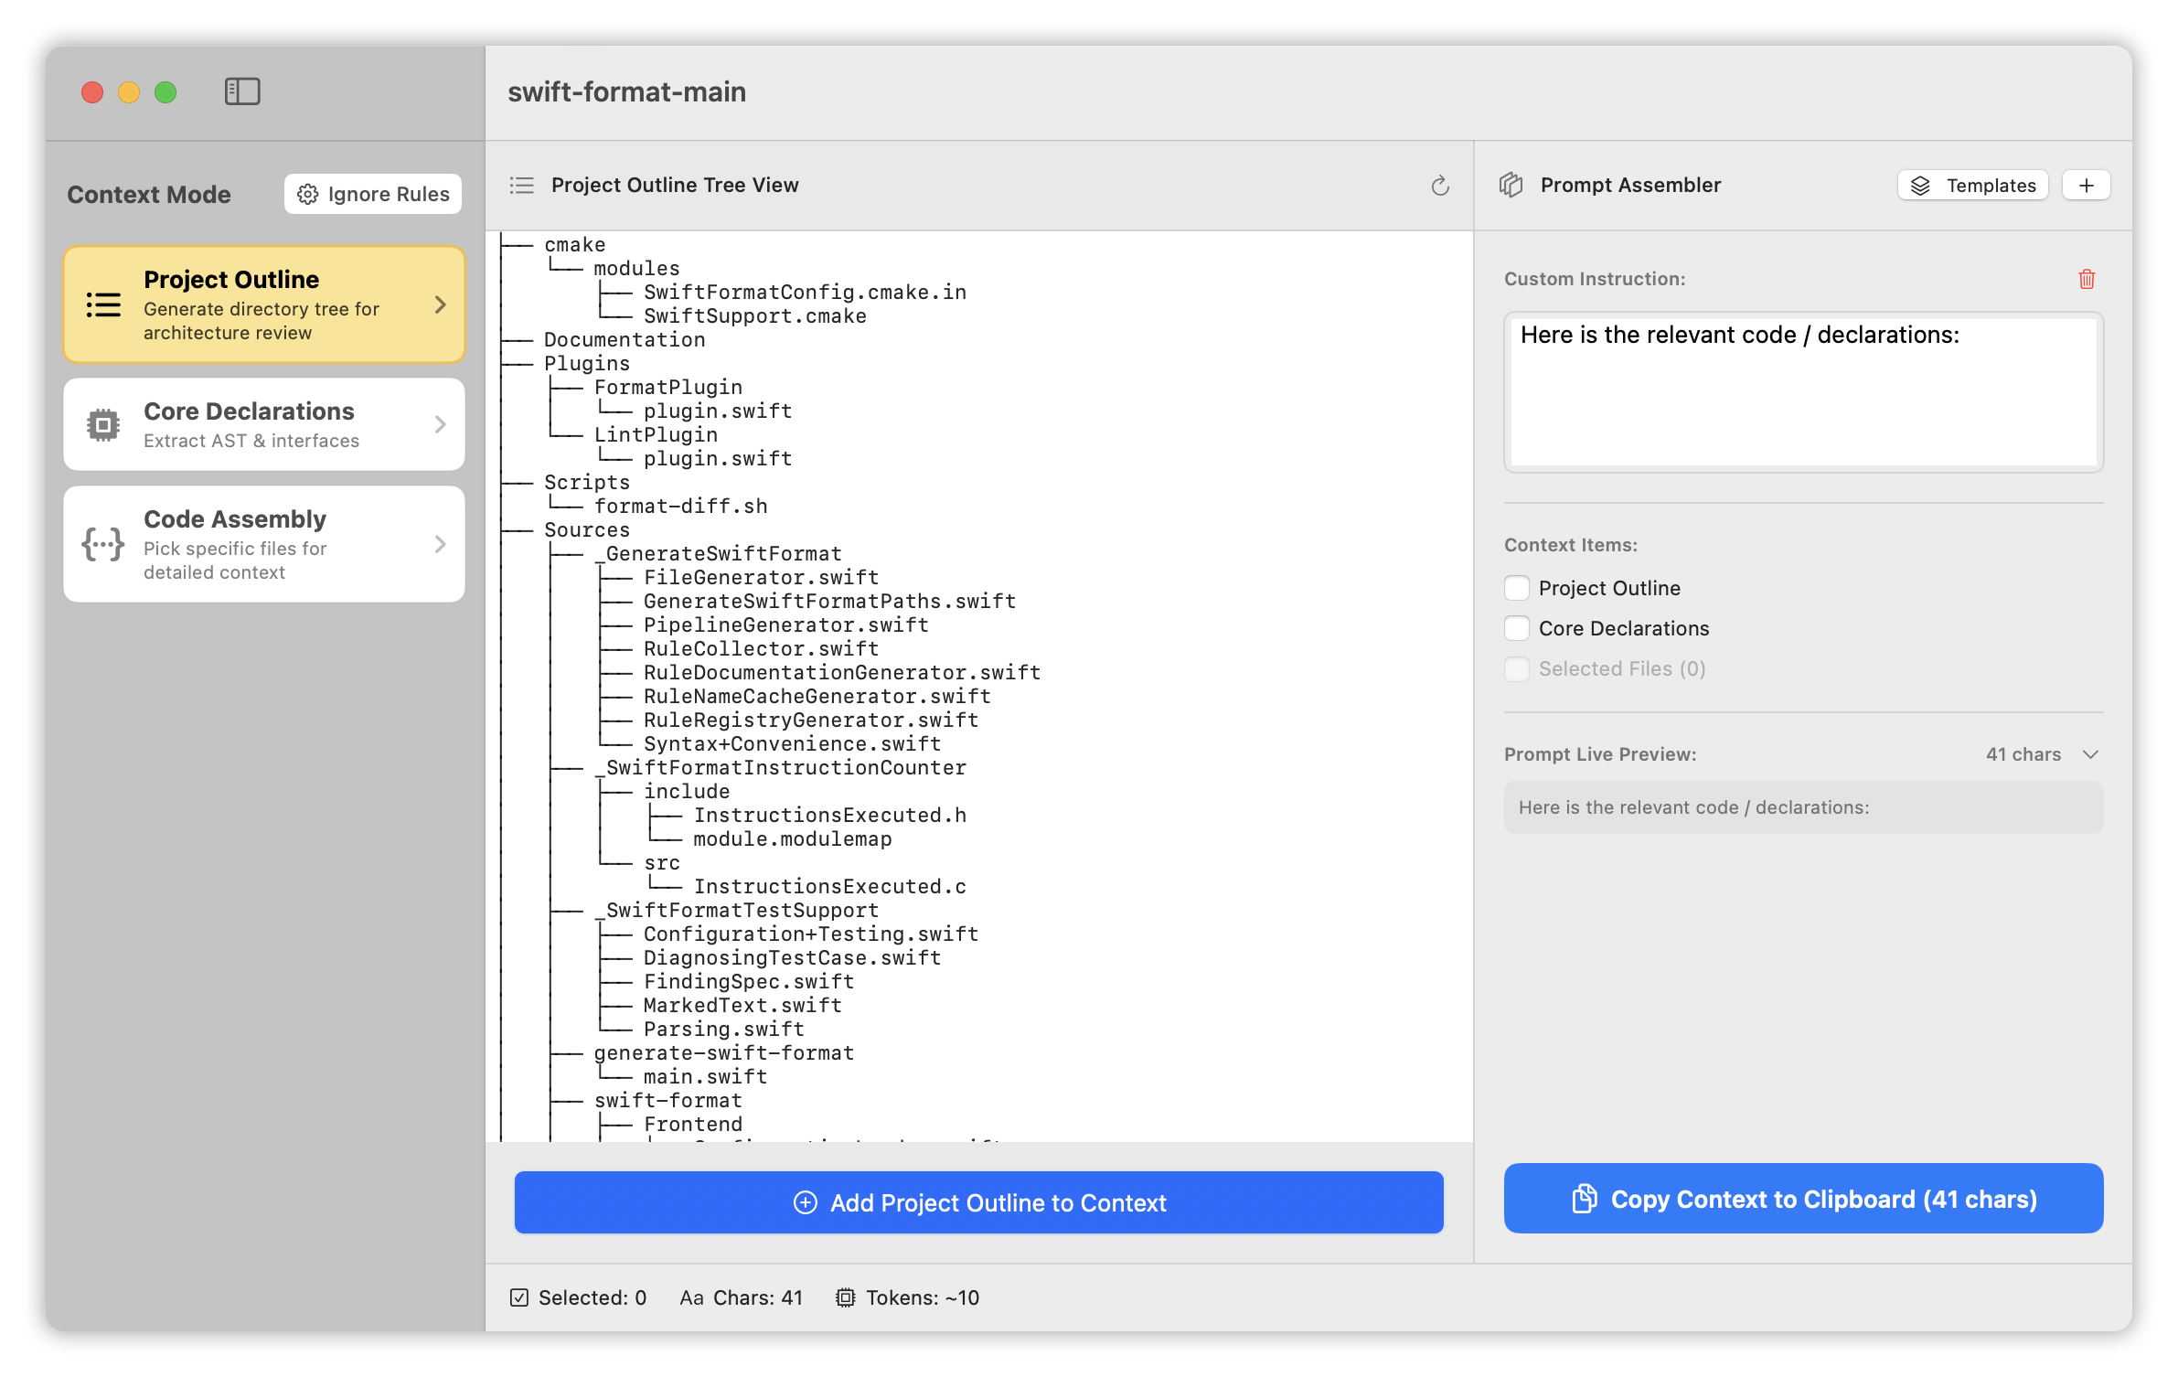The height and width of the screenshot is (1377, 2178).
Task: Click the Prompt Live Preview text box
Action: [x=1803, y=807]
